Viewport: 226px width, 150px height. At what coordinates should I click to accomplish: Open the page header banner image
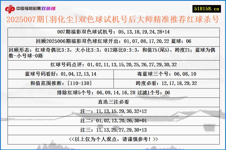click(x=113, y=8)
